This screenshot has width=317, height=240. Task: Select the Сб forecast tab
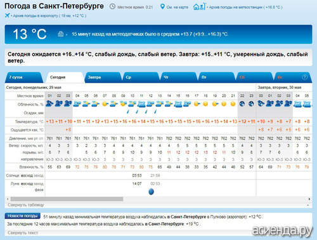click(254, 77)
